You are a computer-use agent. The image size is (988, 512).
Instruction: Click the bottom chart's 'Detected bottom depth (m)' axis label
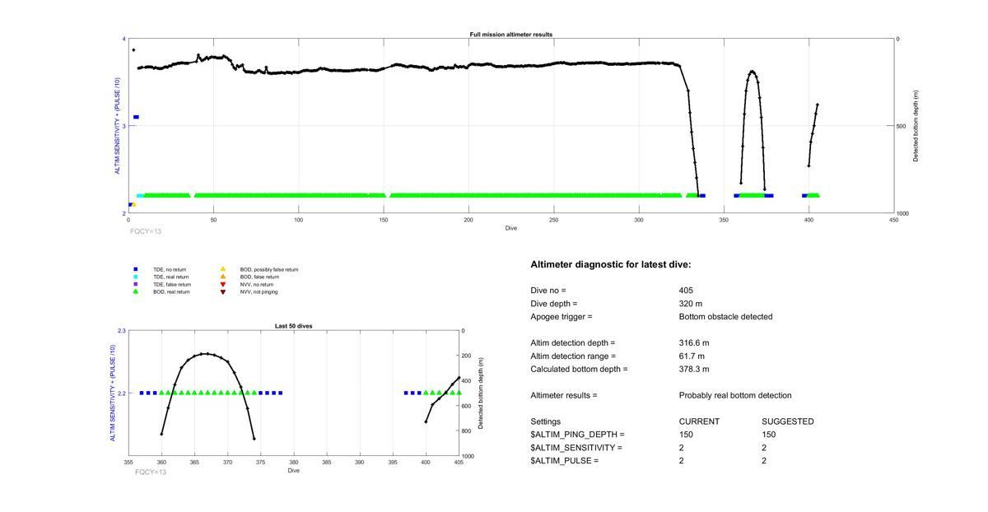coord(481,393)
